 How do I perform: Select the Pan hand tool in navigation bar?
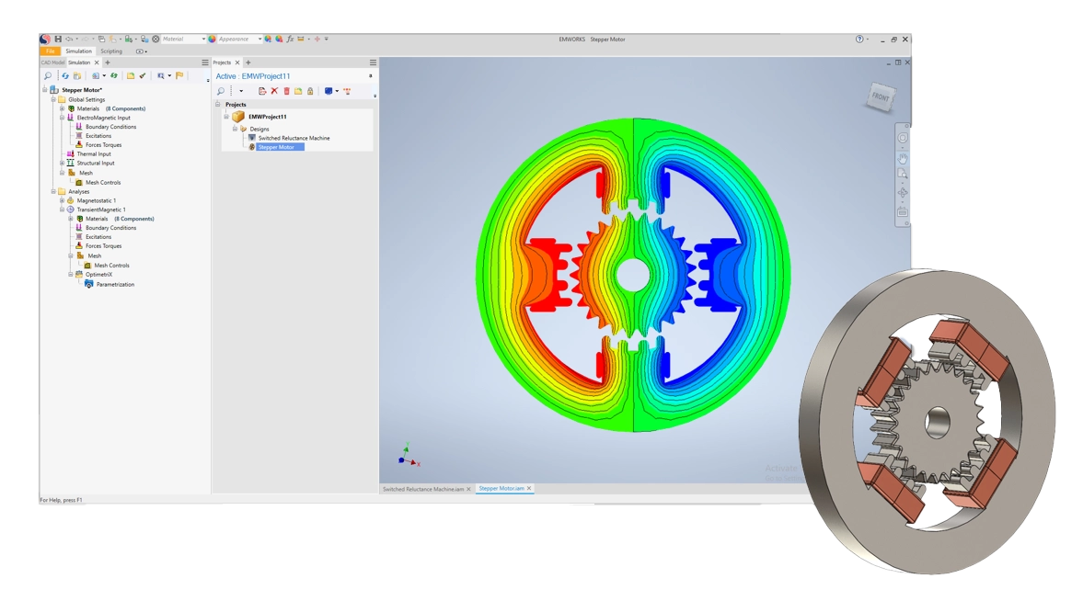coord(903,158)
